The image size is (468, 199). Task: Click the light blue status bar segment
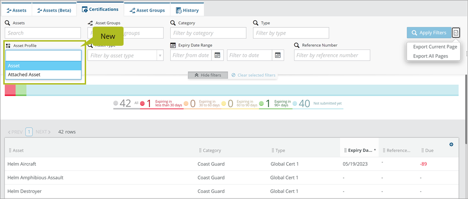pos(242,90)
